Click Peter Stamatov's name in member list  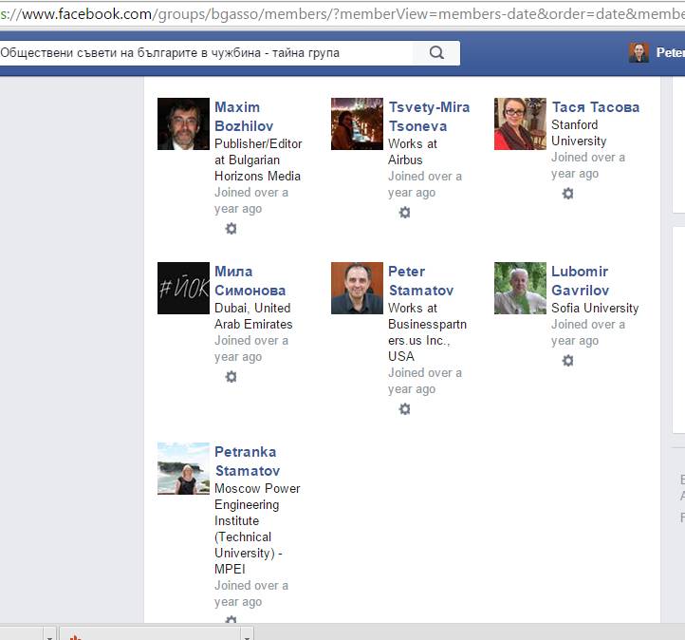(420, 281)
